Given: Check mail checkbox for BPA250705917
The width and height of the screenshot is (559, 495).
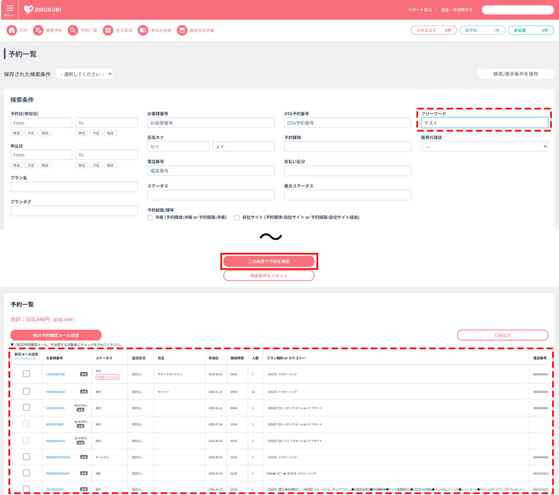Looking at the screenshot, I should [26, 424].
